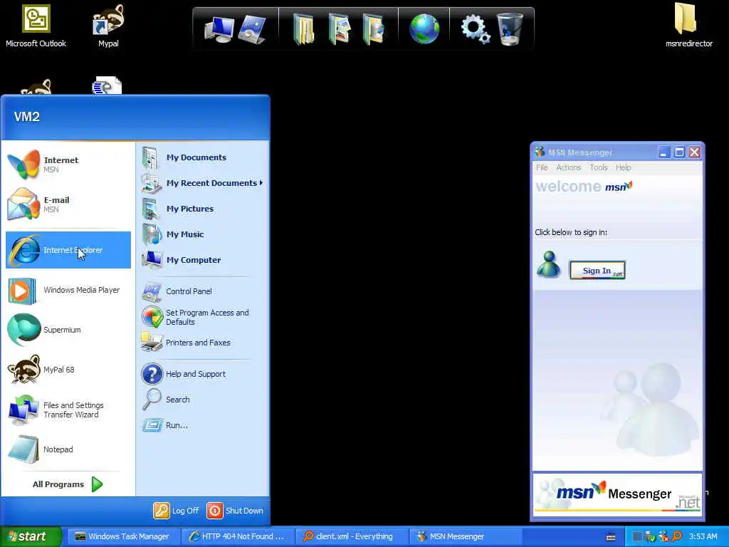Click the Shut Down button
729x547 pixels.
235,511
